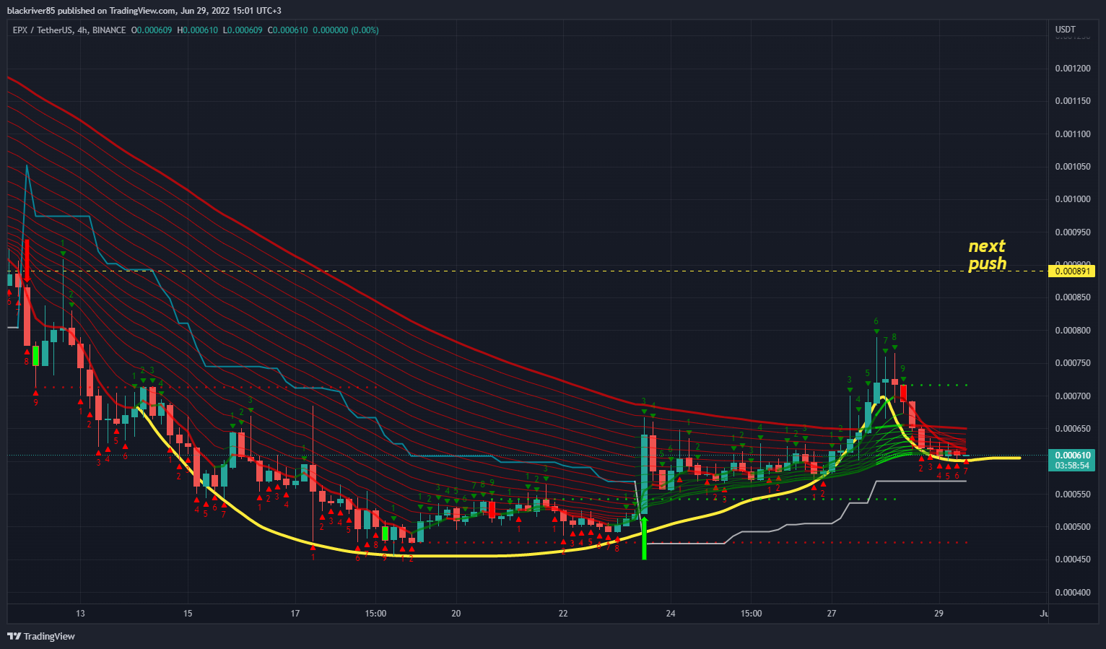Click the date label 29 on time axis

pos(939,614)
